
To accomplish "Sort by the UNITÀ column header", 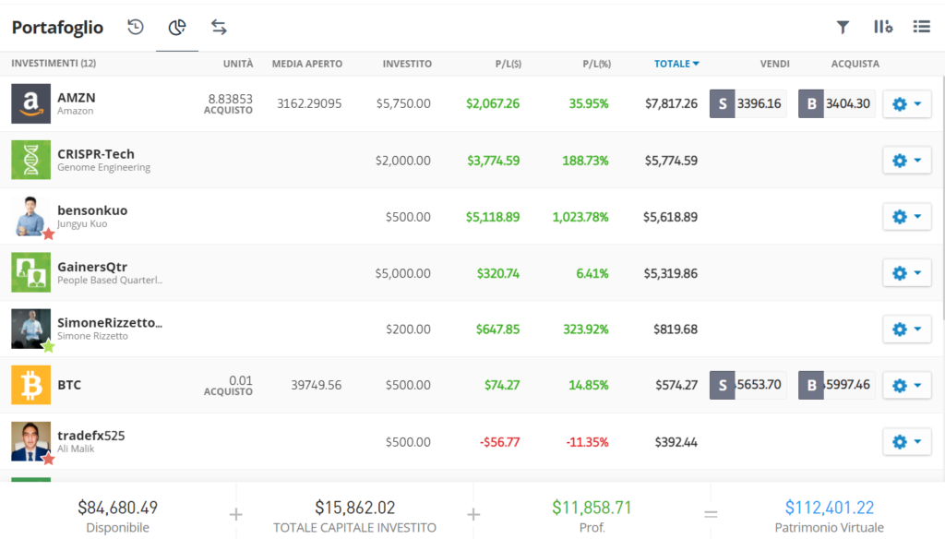I will tap(238, 64).
